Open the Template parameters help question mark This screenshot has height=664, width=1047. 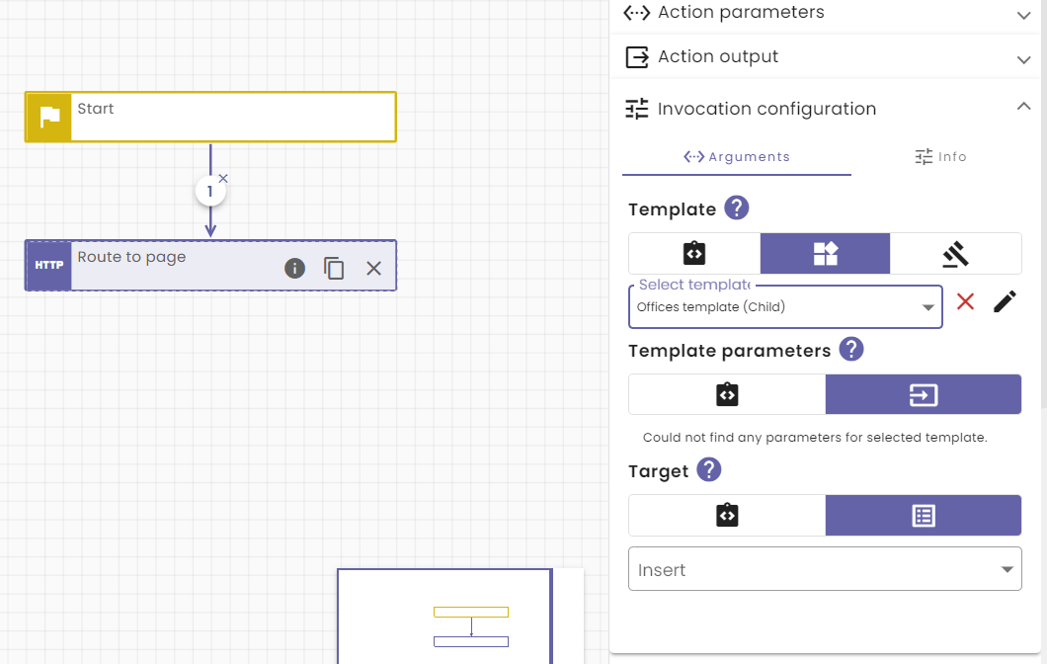tap(850, 350)
